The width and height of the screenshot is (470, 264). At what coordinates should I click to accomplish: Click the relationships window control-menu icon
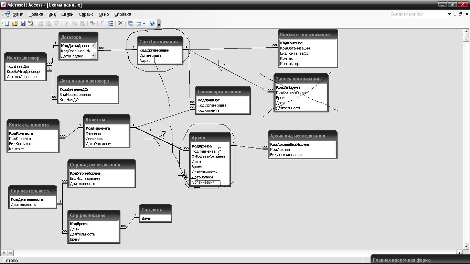point(7,14)
